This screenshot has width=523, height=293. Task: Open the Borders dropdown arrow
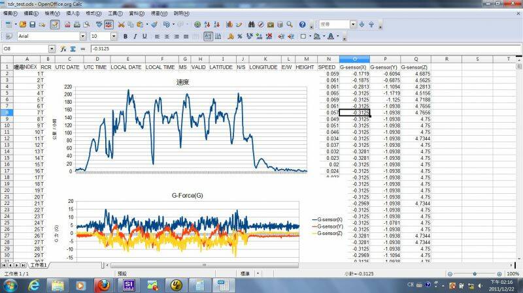[310, 37]
